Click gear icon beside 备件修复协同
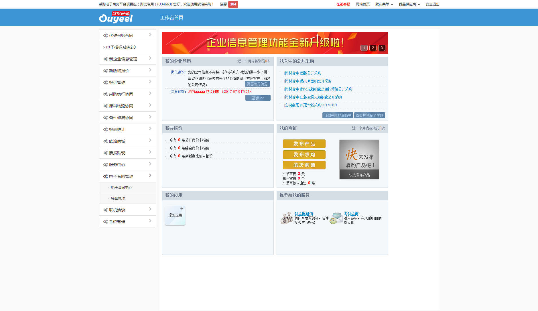This screenshot has height=311, width=538. pos(105,118)
